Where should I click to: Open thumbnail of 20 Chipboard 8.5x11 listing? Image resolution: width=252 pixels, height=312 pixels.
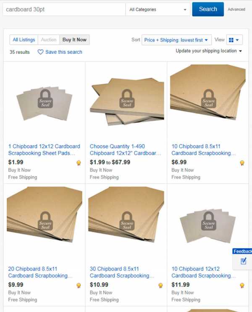[x=45, y=214]
